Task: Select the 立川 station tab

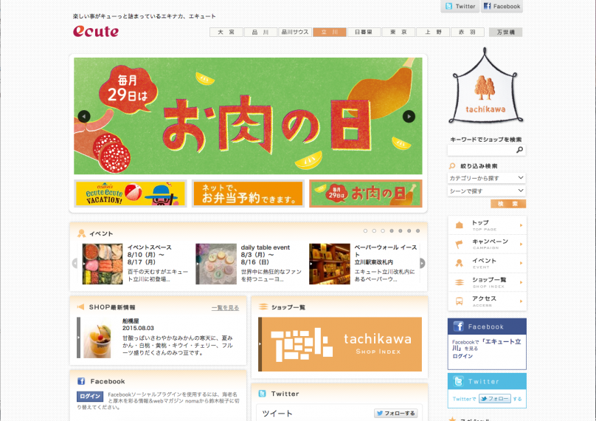Action: tap(330, 32)
